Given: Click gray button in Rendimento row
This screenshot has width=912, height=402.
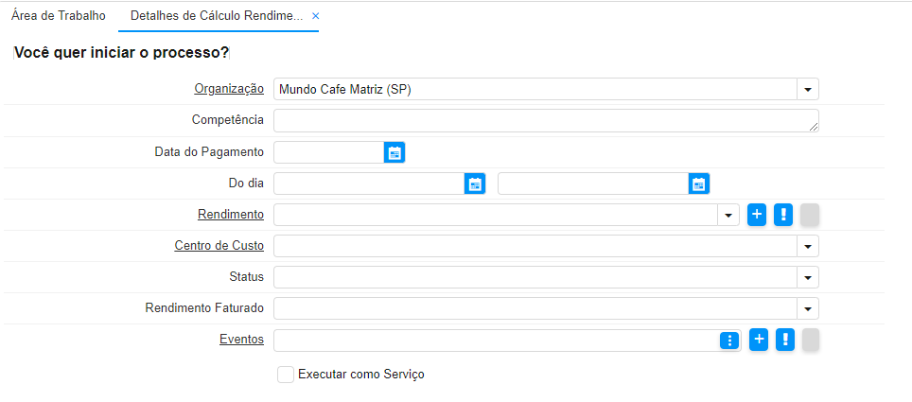Looking at the screenshot, I should click(810, 215).
